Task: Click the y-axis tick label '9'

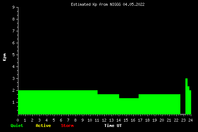Action: click(x=14, y=7)
